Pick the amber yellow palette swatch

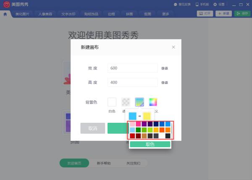(x=156, y=130)
